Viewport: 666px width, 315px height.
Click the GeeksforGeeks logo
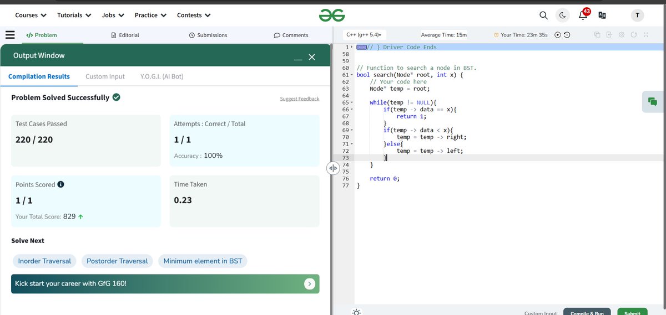pos(332,16)
